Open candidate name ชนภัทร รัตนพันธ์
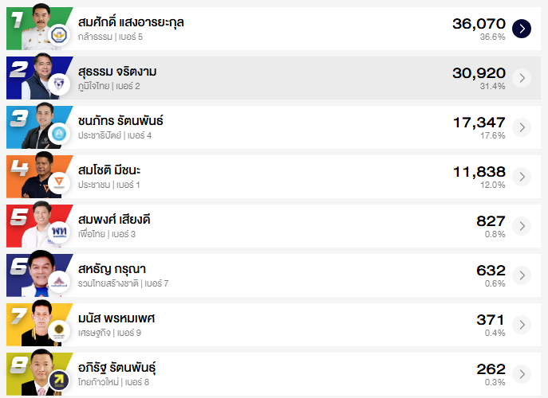This screenshot has height=398, width=548. click(x=120, y=121)
